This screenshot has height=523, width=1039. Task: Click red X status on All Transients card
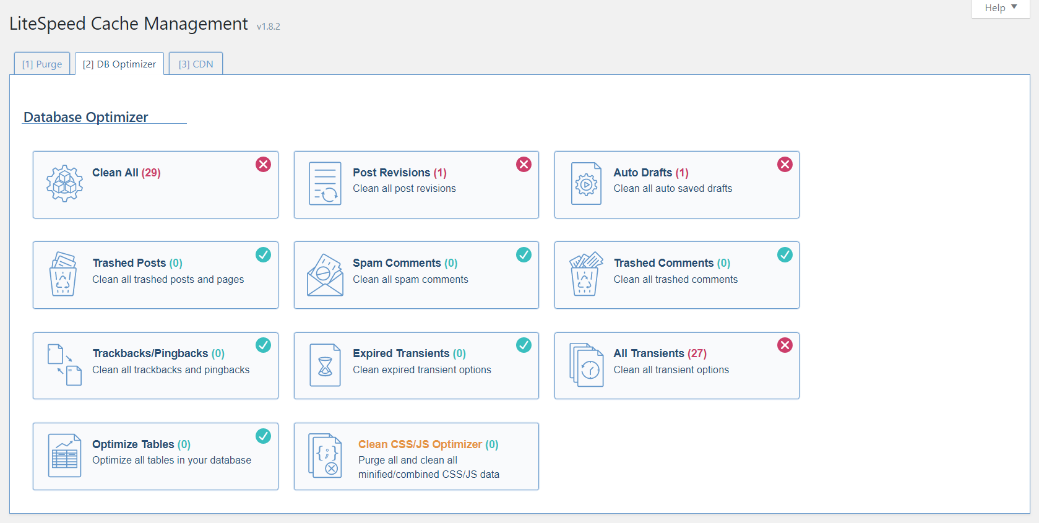click(x=785, y=345)
